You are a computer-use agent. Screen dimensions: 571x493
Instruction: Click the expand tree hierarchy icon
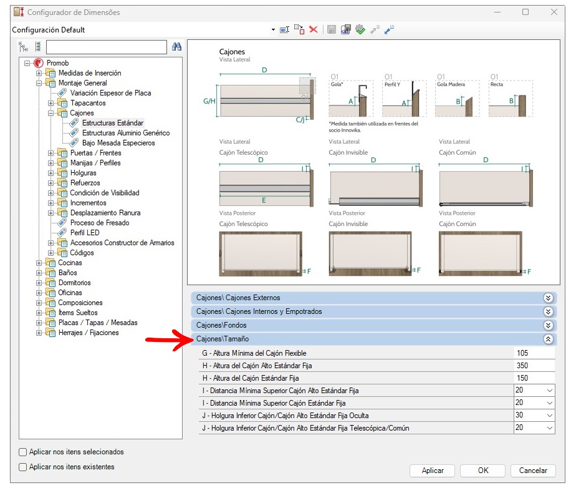click(23, 47)
